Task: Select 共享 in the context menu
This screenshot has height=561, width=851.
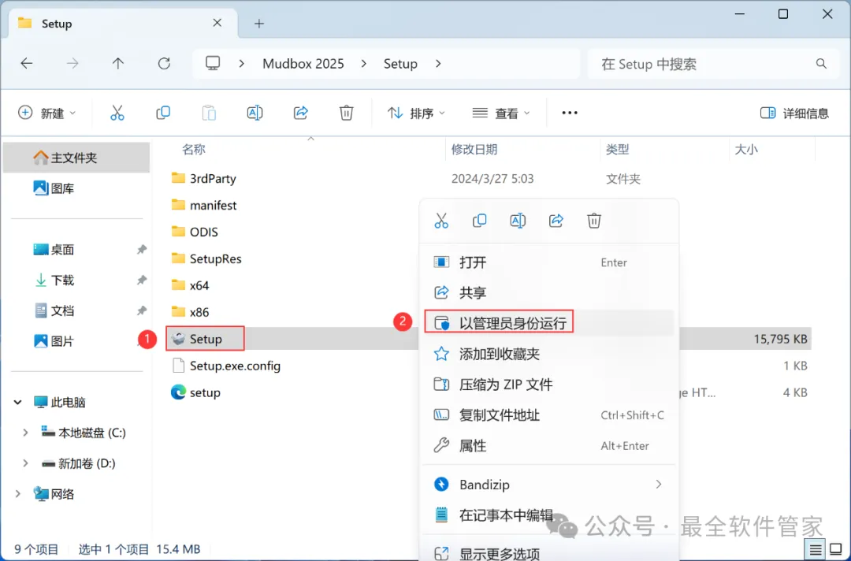Action: (548, 293)
